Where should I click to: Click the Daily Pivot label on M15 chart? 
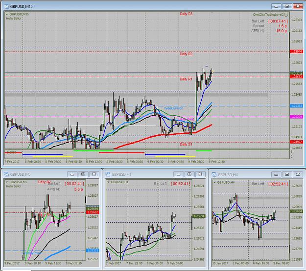(186, 119)
